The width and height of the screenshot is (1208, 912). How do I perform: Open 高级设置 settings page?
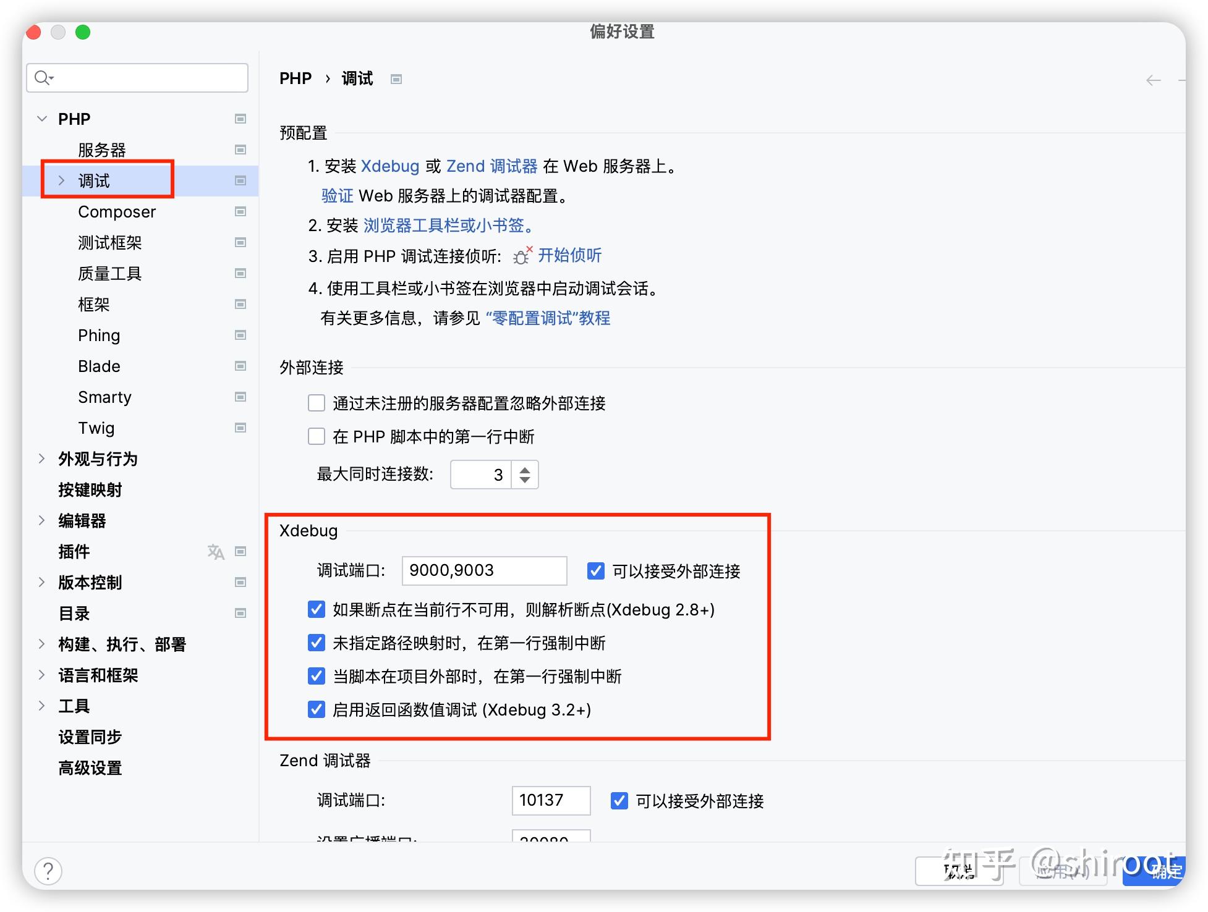click(90, 767)
